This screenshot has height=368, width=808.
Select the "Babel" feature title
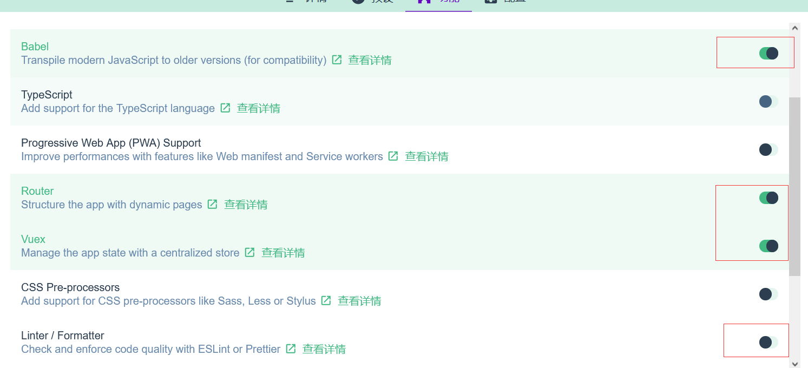point(35,47)
